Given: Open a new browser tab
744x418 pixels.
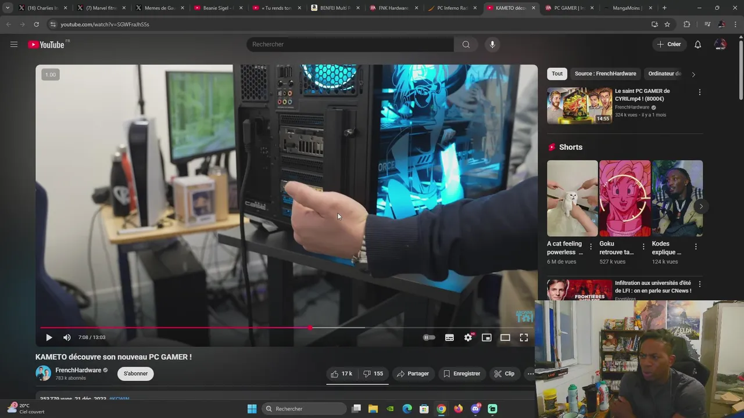Looking at the screenshot, I should [664, 8].
